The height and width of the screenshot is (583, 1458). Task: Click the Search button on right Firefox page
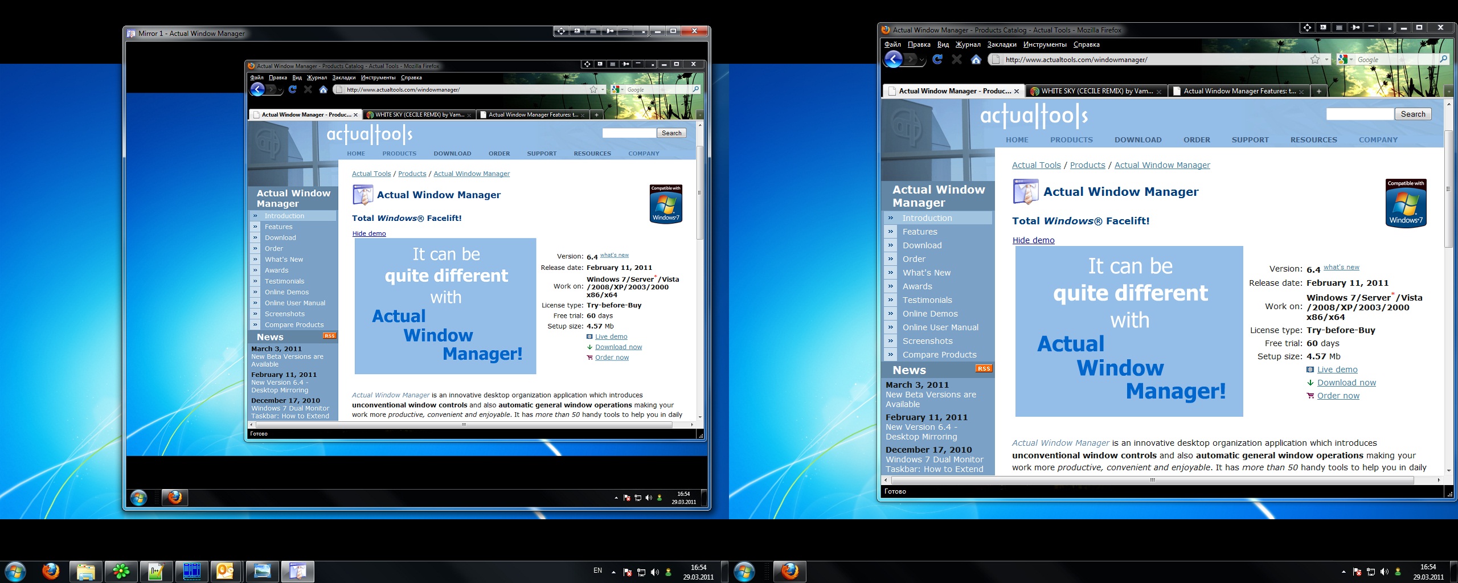[1412, 114]
